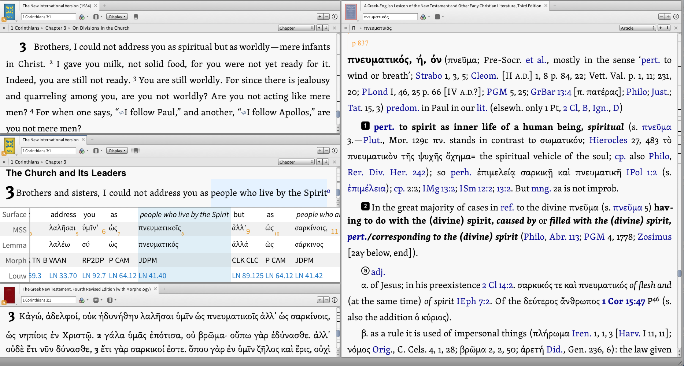Screen dimensions: 684x366
Task: Click the Louw-Nida link LN 41.40
Action: [x=152, y=276]
